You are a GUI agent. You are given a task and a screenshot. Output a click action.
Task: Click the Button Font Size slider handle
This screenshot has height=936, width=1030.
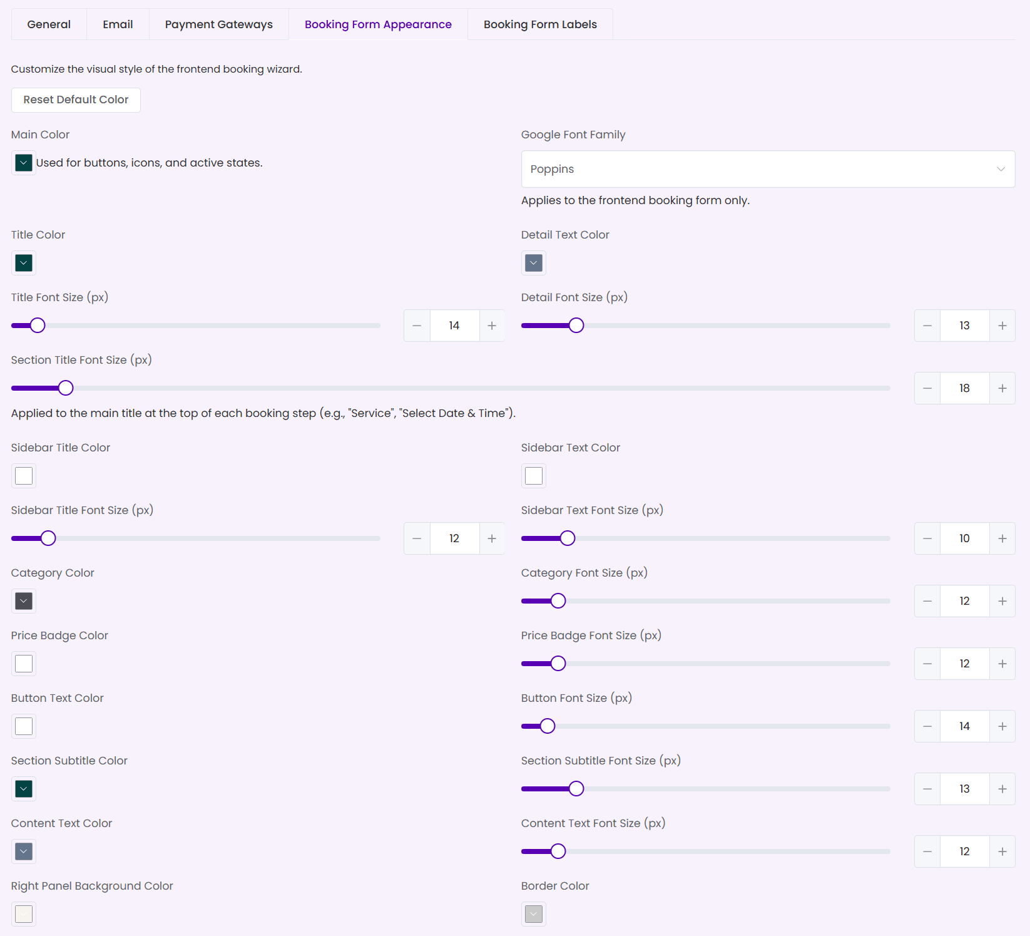point(548,726)
